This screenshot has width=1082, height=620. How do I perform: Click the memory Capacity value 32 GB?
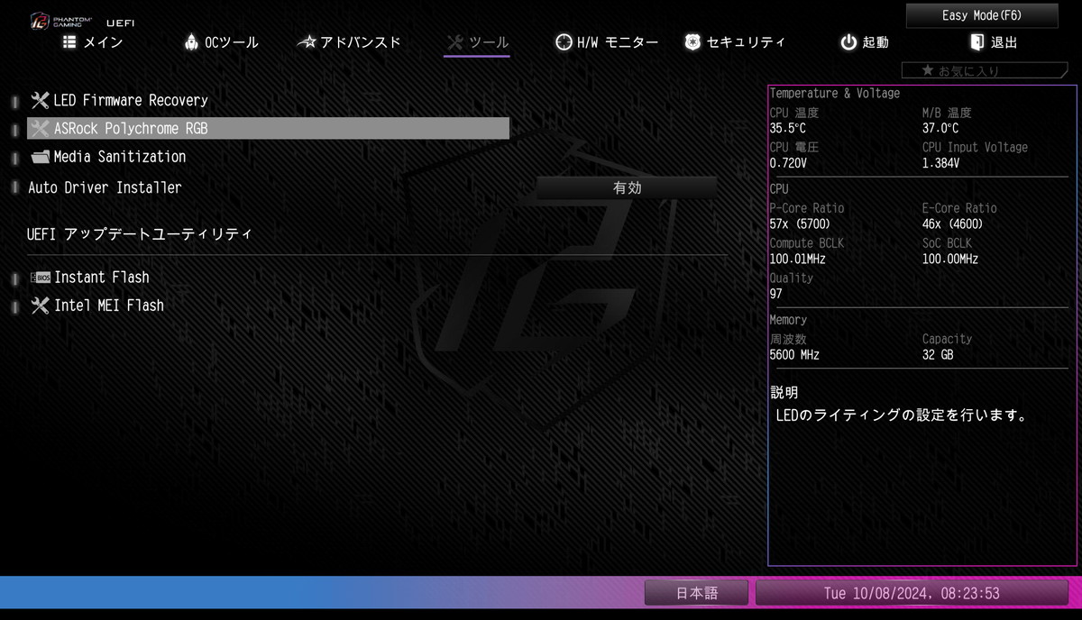coord(938,355)
